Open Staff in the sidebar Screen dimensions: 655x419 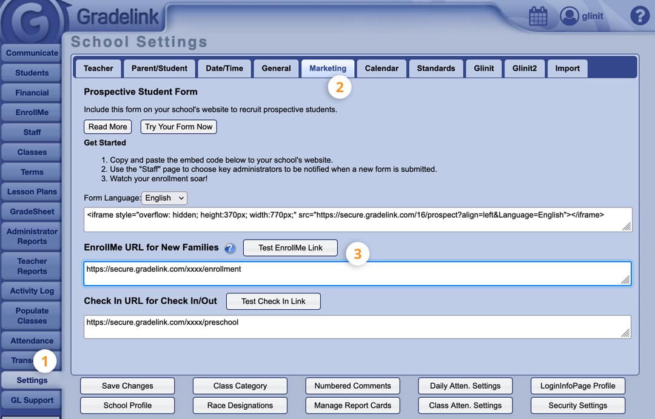coord(32,132)
